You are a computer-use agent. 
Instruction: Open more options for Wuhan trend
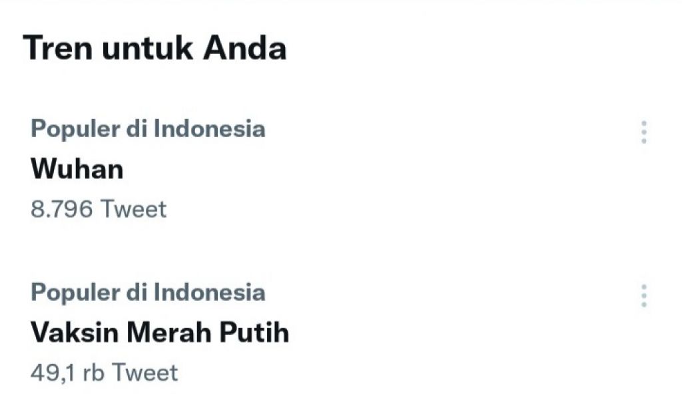pyautogui.click(x=643, y=132)
